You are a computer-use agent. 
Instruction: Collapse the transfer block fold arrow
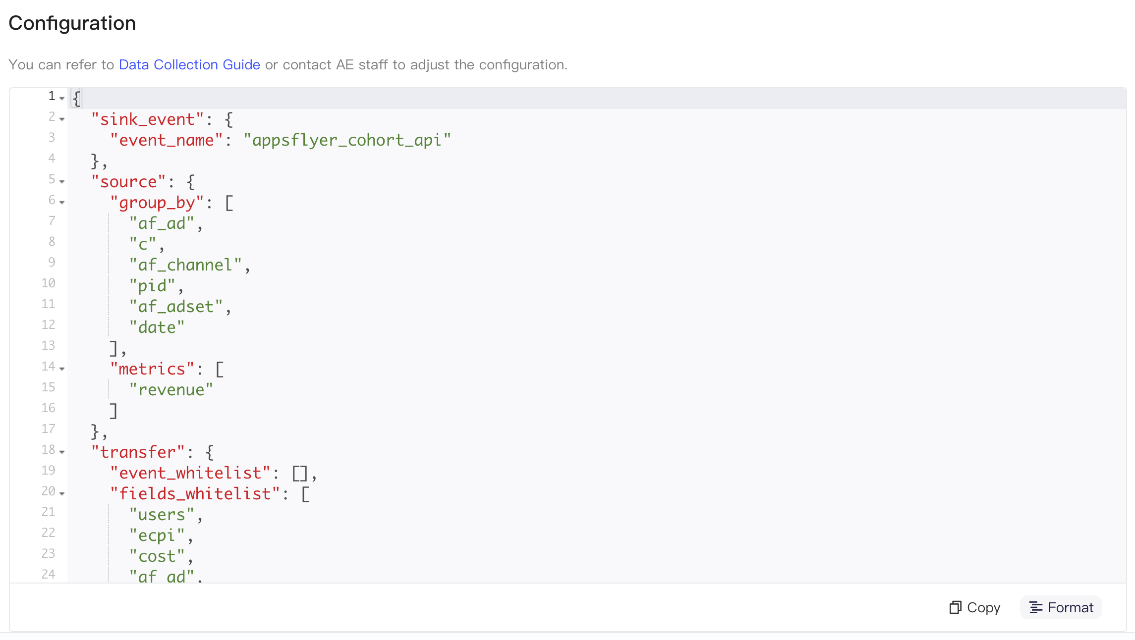(x=62, y=452)
